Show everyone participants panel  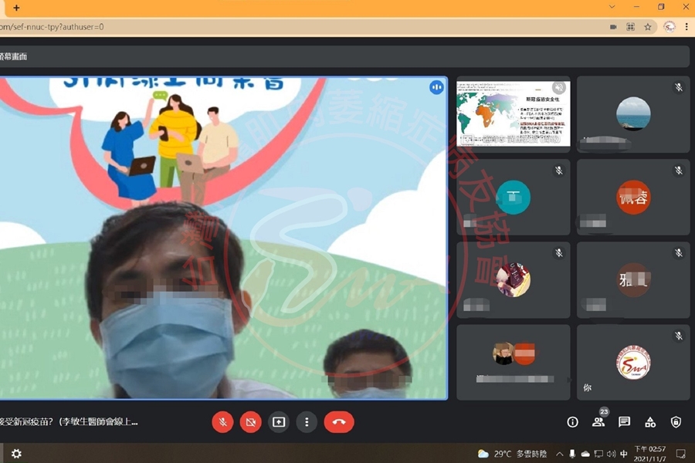pos(598,422)
